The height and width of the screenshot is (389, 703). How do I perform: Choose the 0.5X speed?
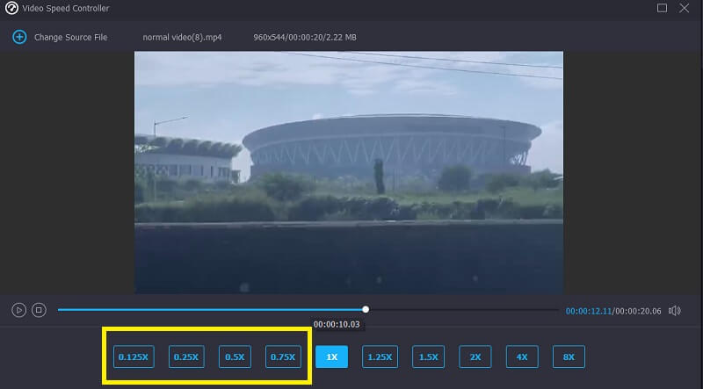[235, 357]
